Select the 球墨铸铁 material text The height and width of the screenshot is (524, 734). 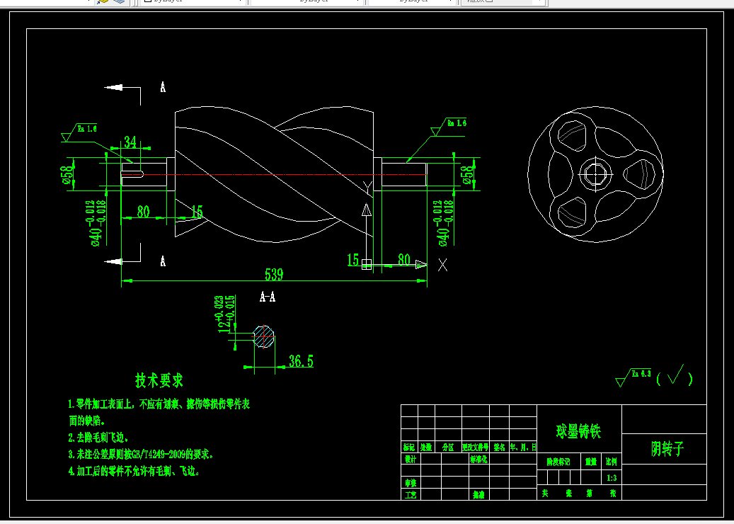tap(578, 431)
